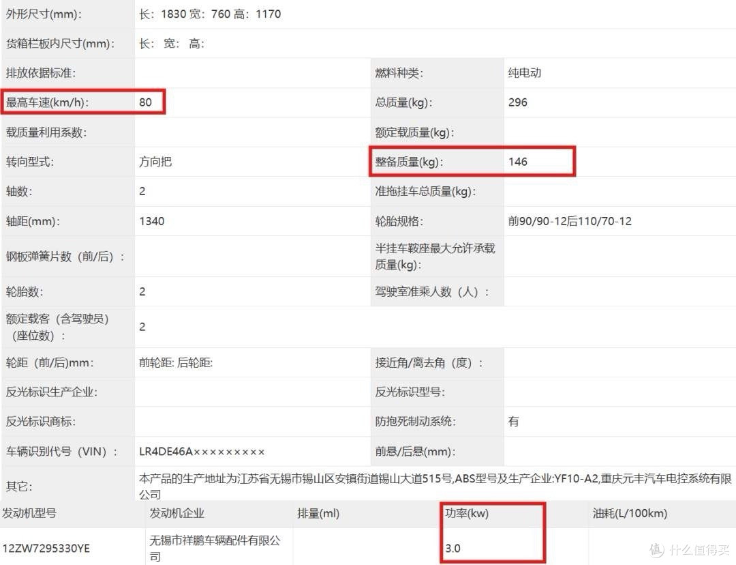Click the 燃料种类 label
This screenshot has height=565, width=736.
pos(399,73)
